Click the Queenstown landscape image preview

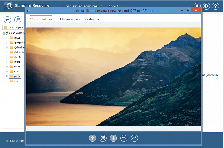[x=113, y=76]
